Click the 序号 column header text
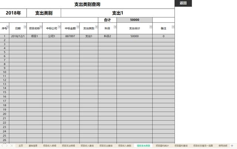This screenshot has height=149, width=237. pyautogui.click(x=4, y=28)
